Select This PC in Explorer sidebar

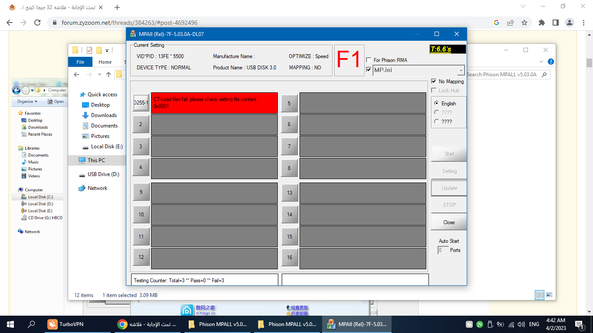coord(96,160)
